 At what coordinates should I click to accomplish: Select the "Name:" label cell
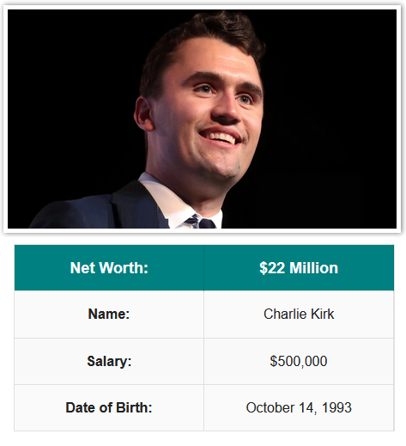pos(109,315)
